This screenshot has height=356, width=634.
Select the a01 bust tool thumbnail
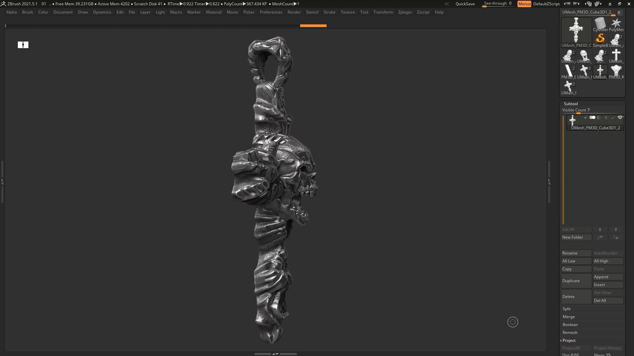point(600,56)
